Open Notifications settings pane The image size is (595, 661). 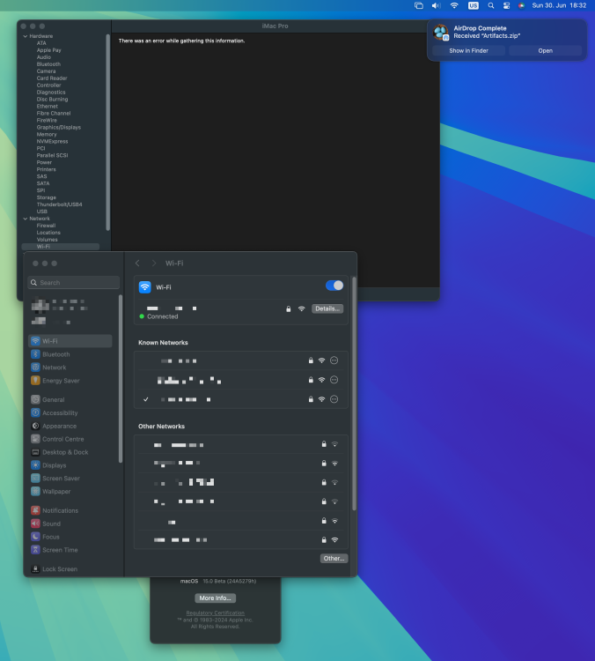coord(70,510)
